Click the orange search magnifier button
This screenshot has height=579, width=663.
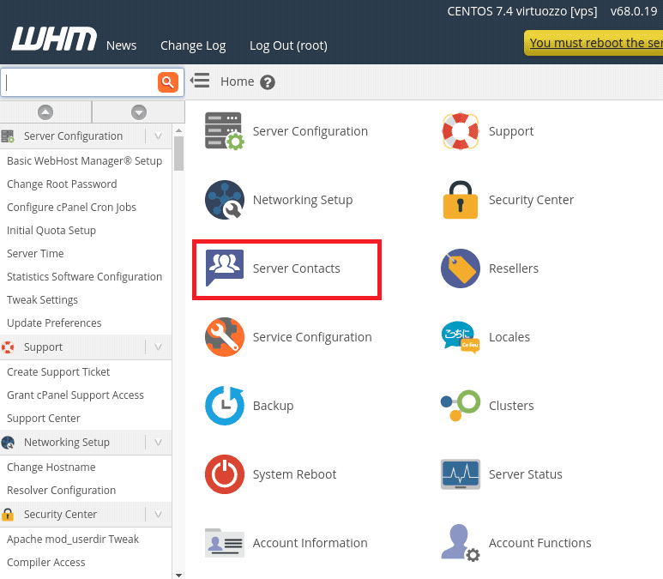click(167, 82)
